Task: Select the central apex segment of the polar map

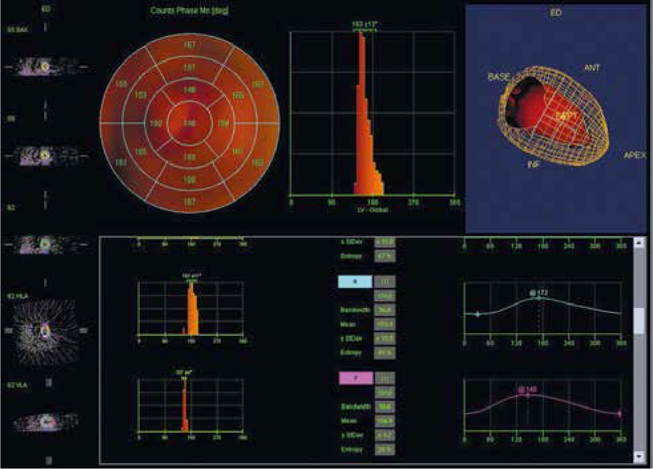Action: click(190, 124)
